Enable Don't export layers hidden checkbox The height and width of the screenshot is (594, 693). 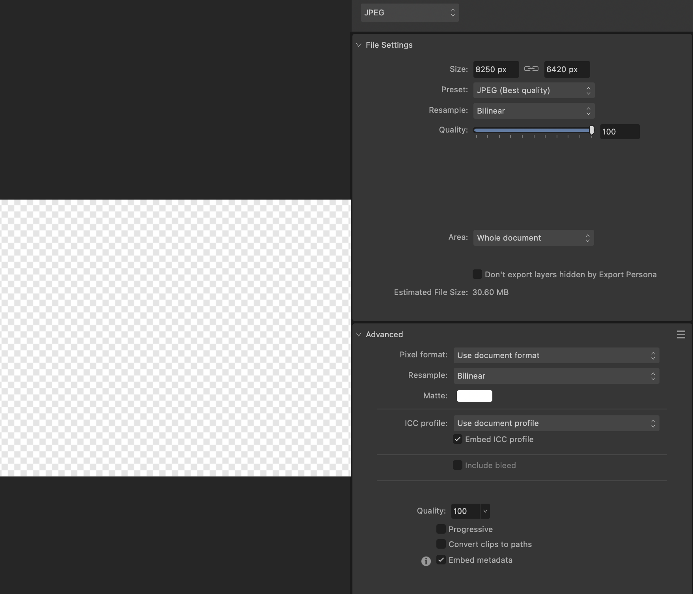(477, 274)
